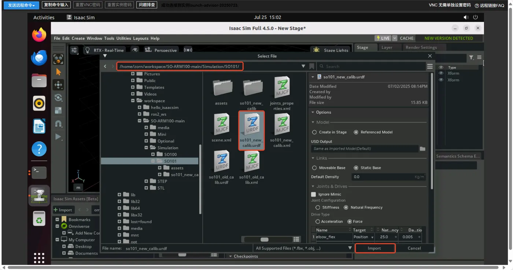Open the path history dropdown arrow

click(303, 66)
